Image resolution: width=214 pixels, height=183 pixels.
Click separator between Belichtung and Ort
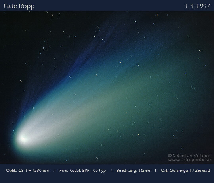[x=155, y=171]
